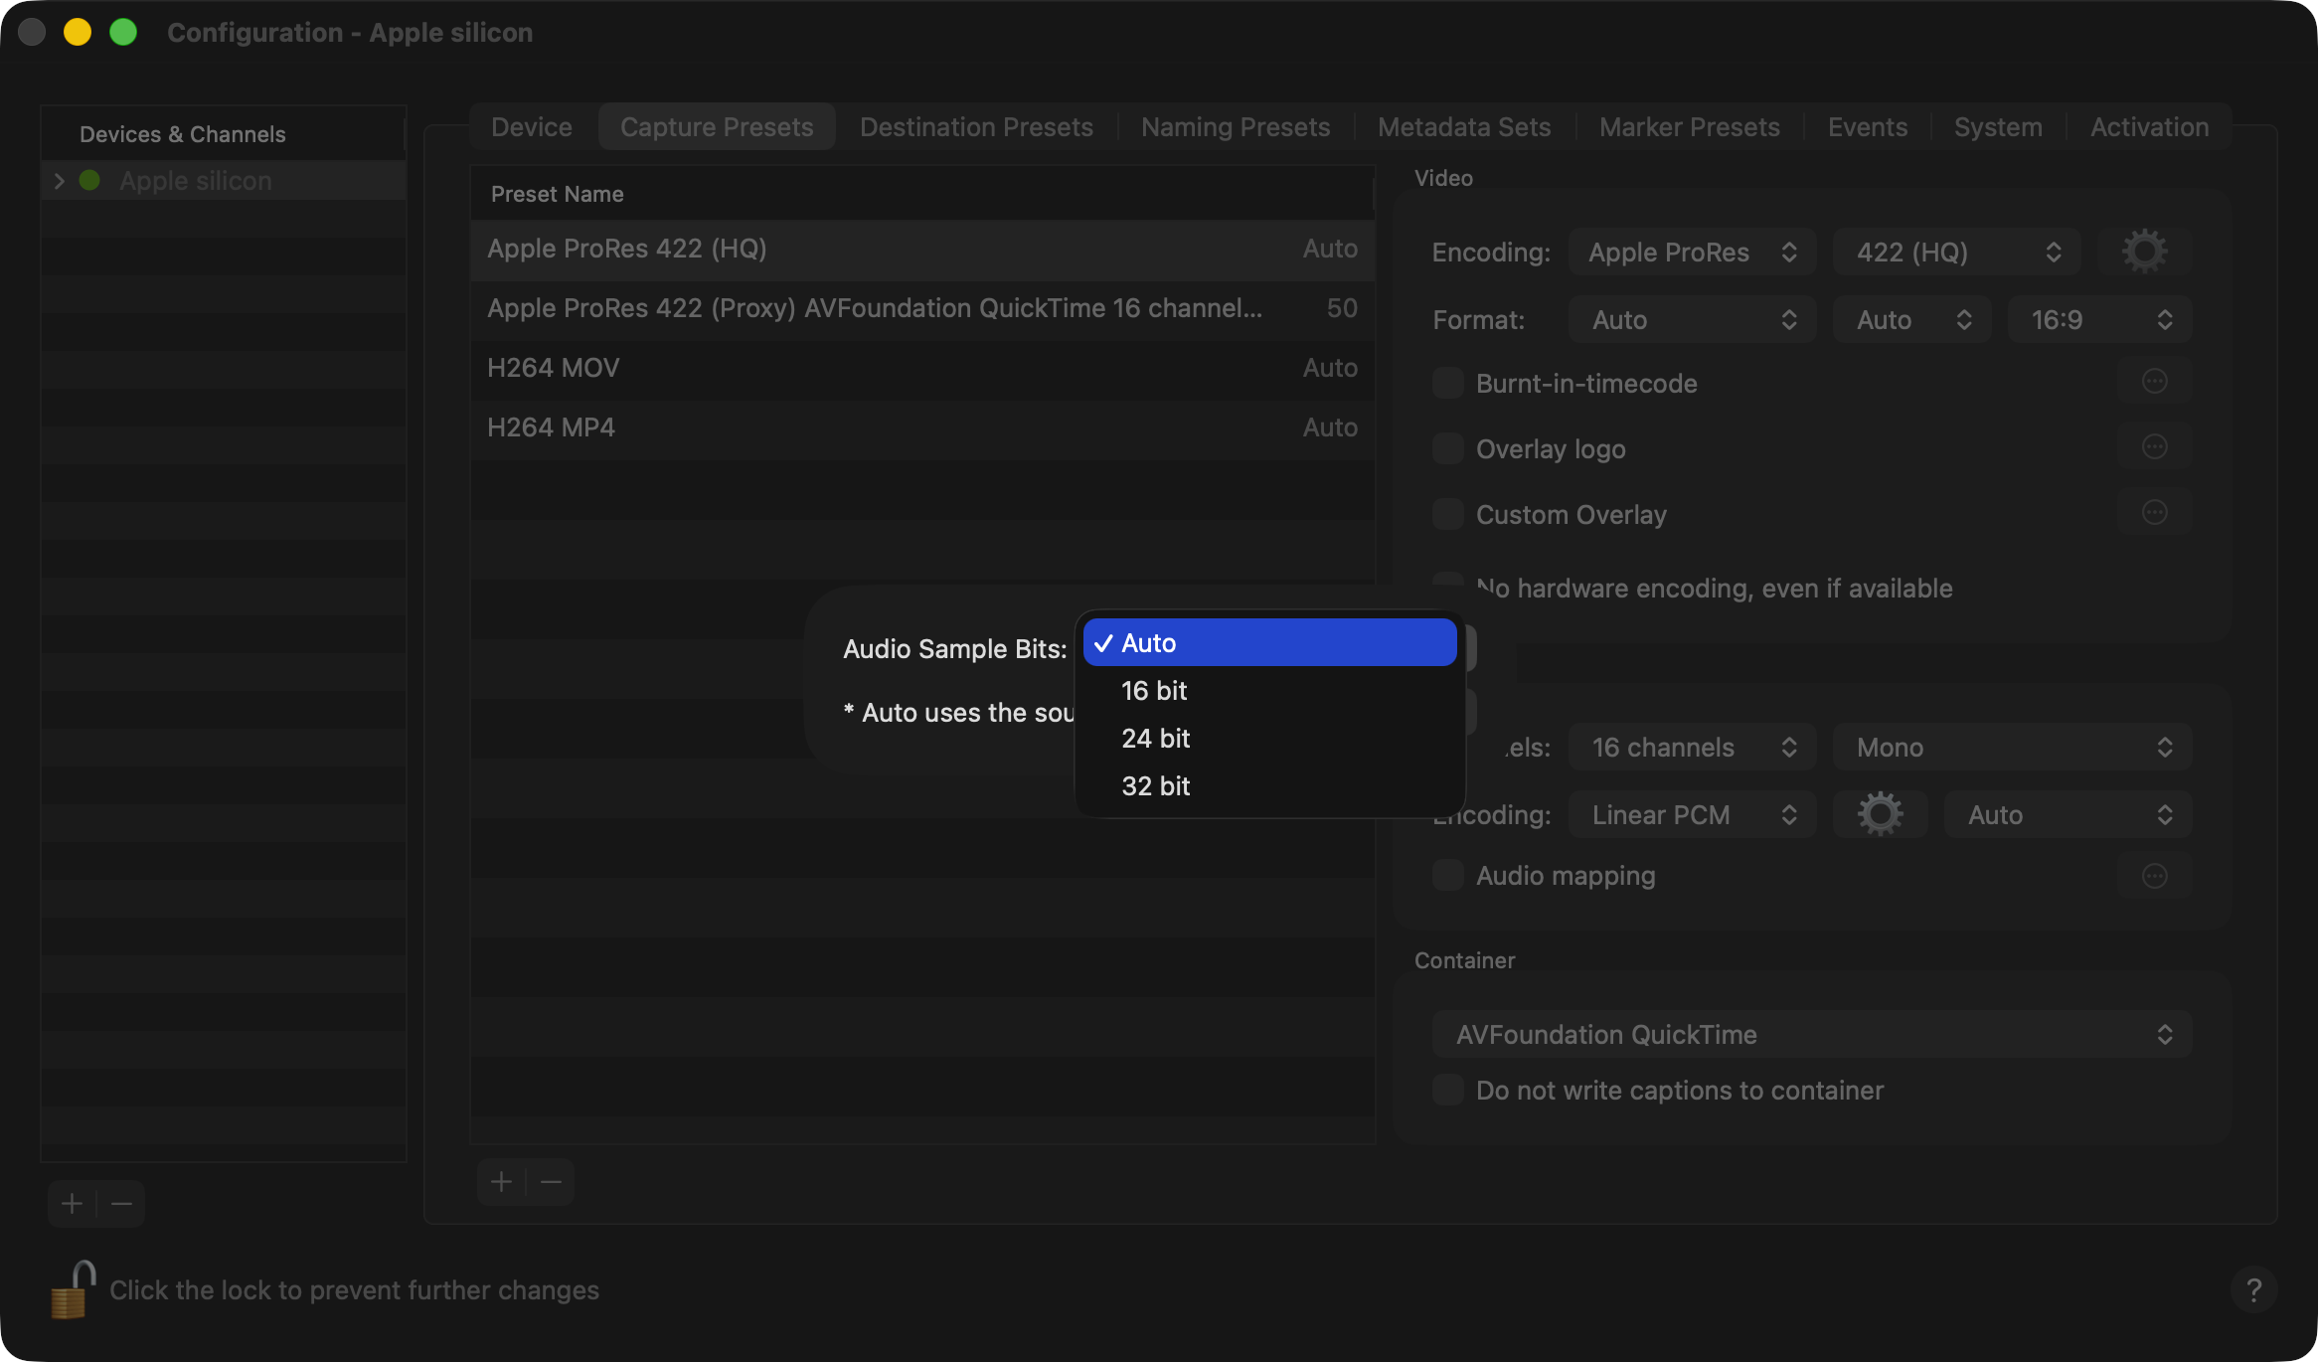Click the help question mark button

[2253, 1290]
